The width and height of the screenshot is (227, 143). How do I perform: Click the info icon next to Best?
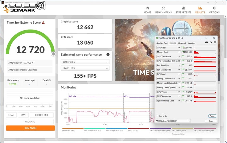coord(49,80)
